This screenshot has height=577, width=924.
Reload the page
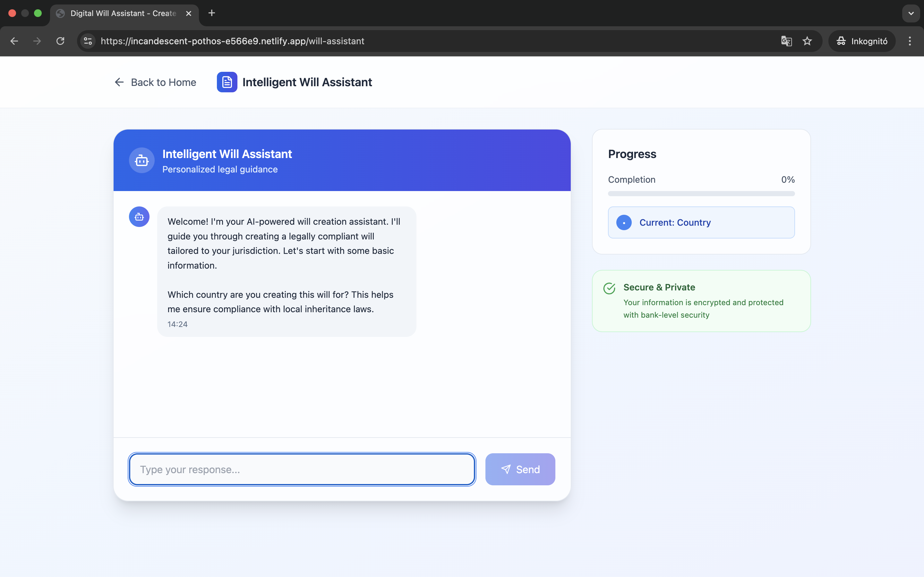point(60,41)
